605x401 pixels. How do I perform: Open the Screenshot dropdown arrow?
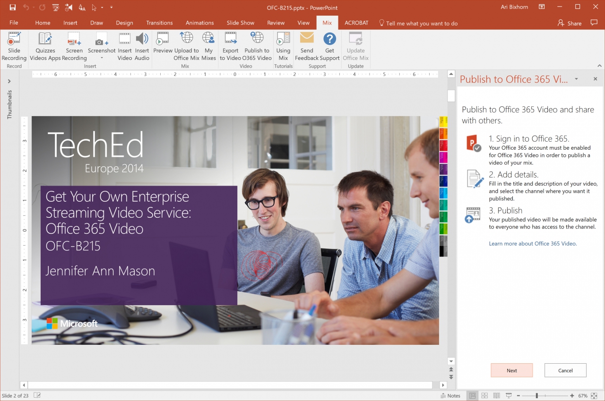point(102,59)
